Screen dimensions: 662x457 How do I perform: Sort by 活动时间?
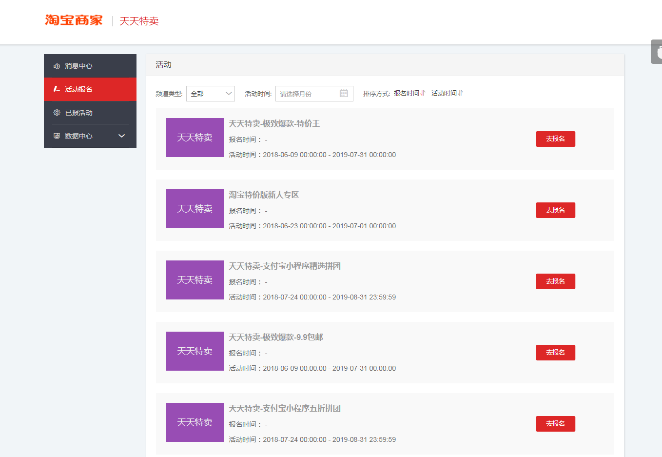pyautogui.click(x=444, y=93)
